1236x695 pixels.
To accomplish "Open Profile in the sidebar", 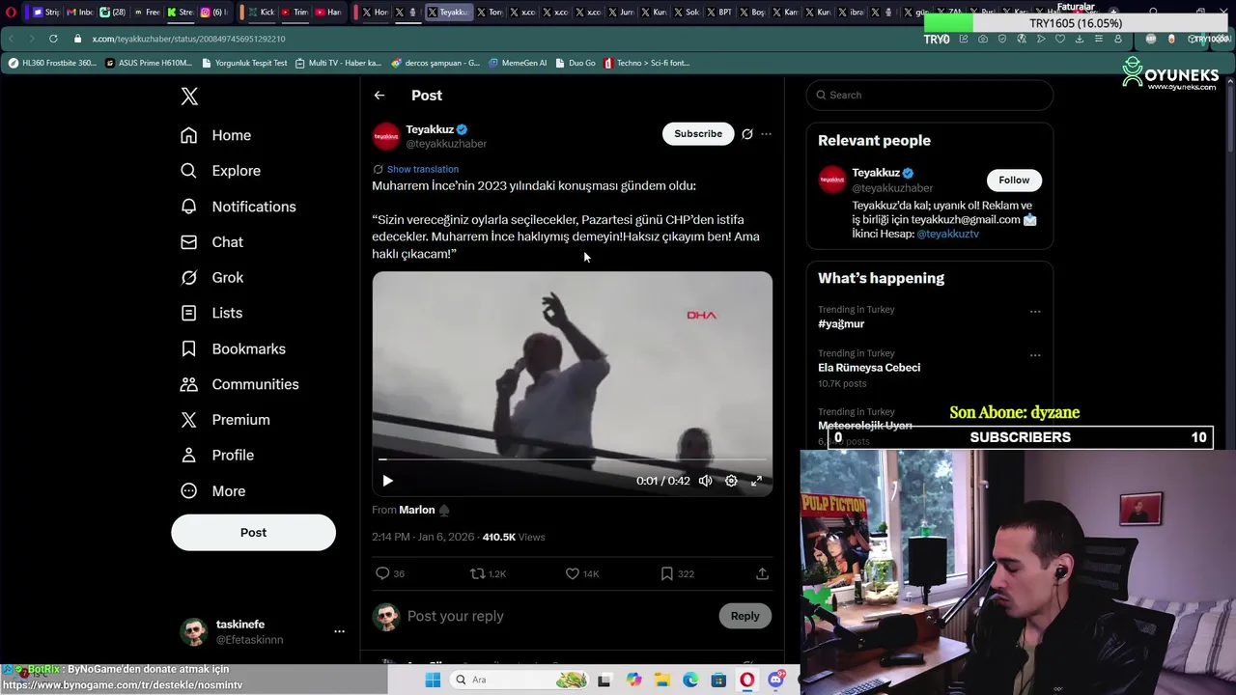I will pyautogui.click(x=217, y=455).
